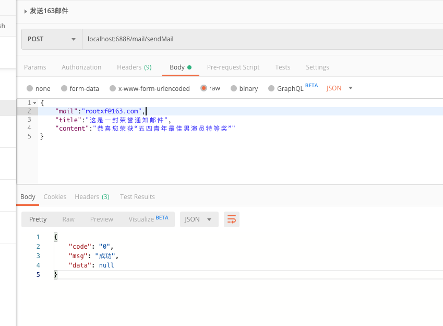This screenshot has width=443, height=326.
Task: Open the response Headers (3) tab
Action: 92,196
